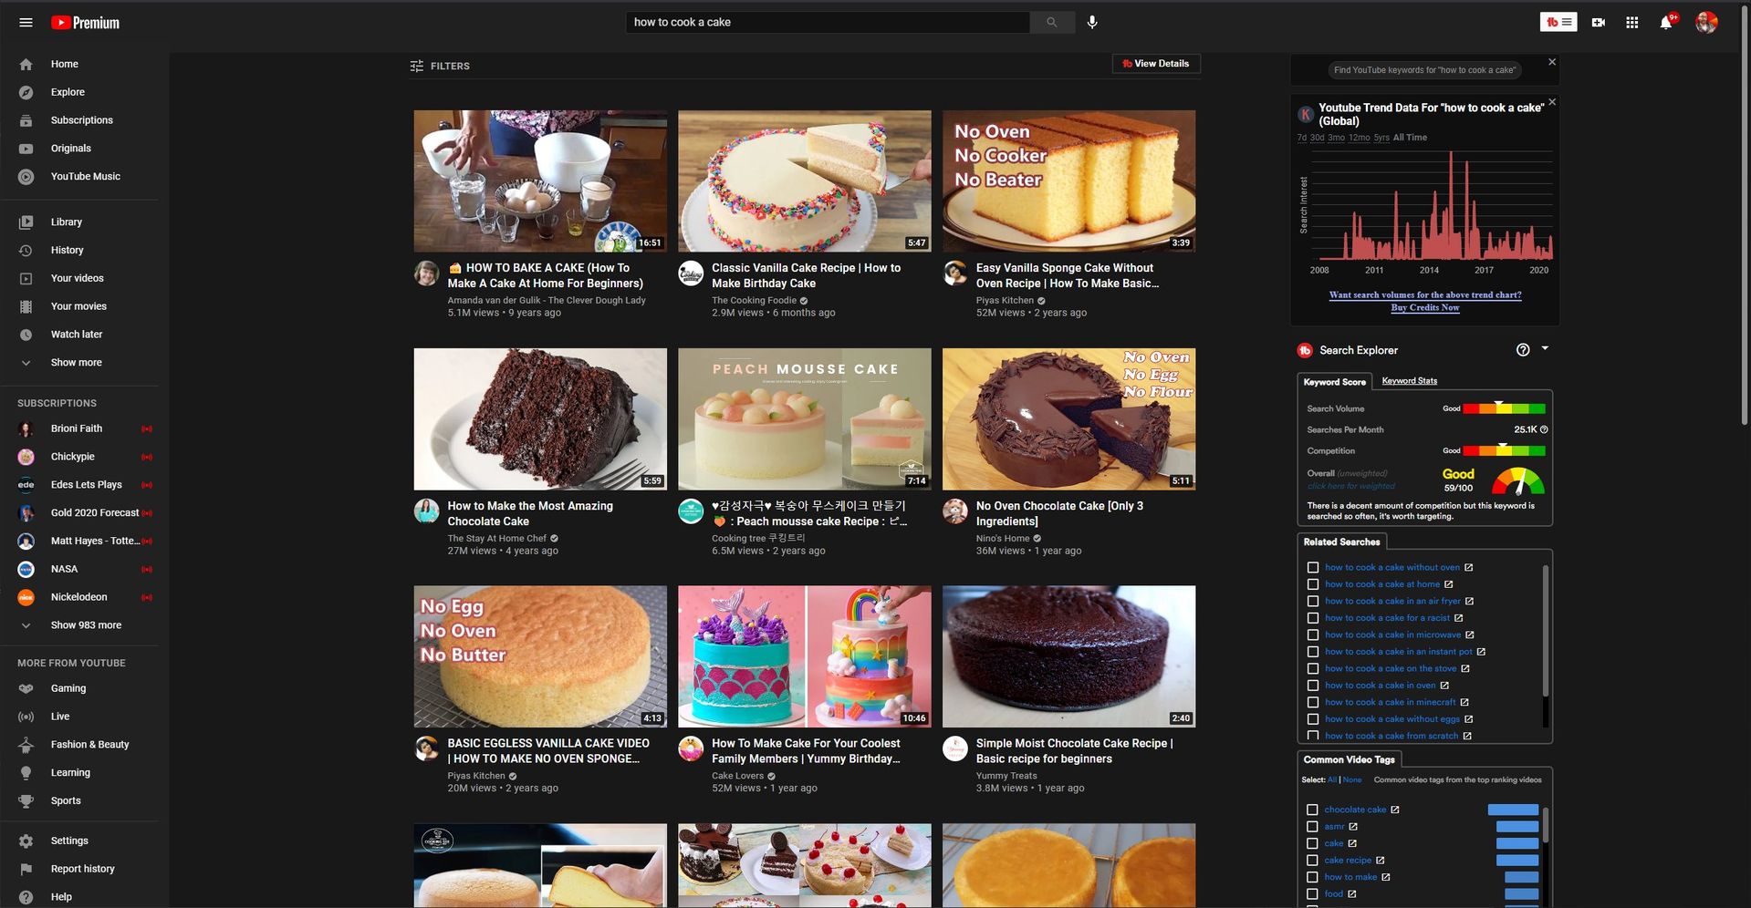Open the Classic Vanilla Cake Recipe thumbnail
This screenshot has height=908, width=1751.
[x=804, y=181]
